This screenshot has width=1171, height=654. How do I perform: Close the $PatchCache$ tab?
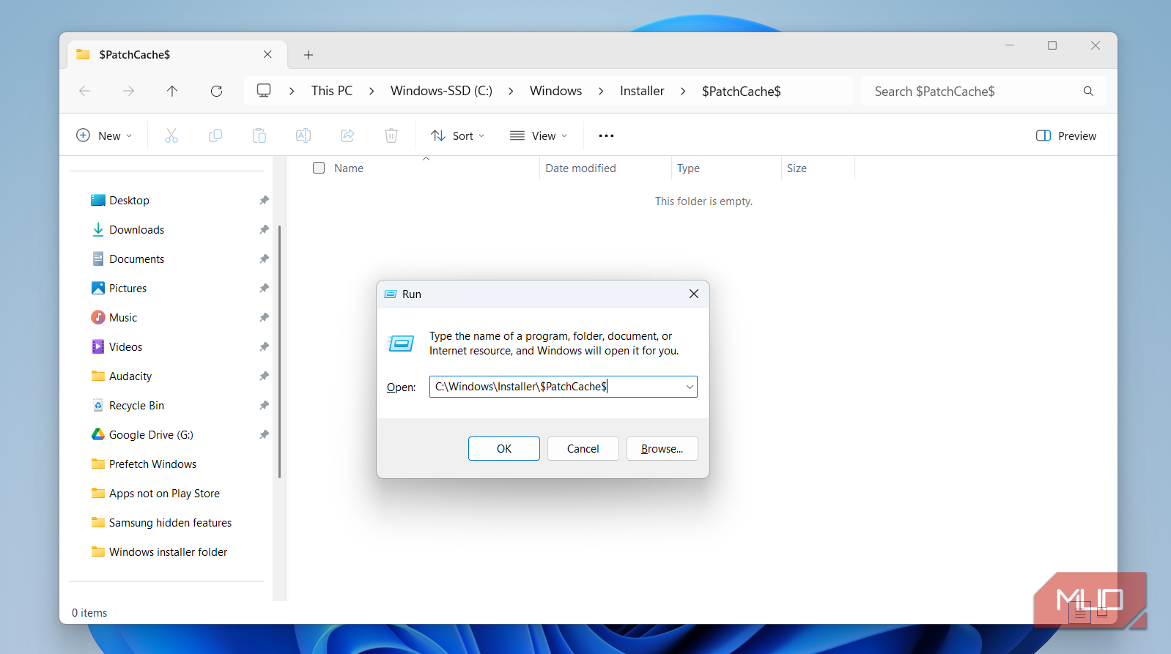coord(267,54)
